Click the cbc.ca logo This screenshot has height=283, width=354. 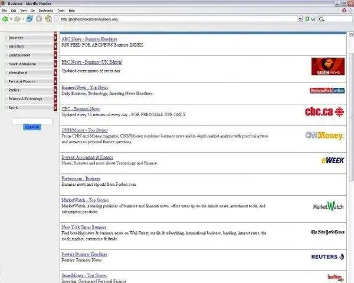pyautogui.click(x=324, y=111)
